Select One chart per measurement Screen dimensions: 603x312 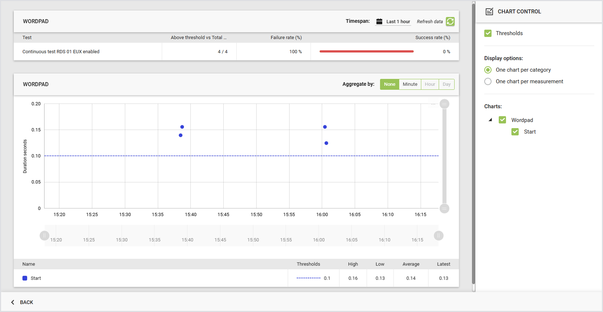(x=488, y=81)
